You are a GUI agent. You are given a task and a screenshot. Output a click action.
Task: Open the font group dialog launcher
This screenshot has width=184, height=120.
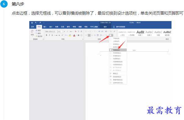[x=83, y=39]
